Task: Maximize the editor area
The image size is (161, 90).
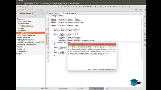Action: [140, 13]
